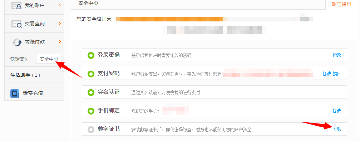Screen dimensions: 360x142
Task: Expand 交易查询 with its orange chevron
Action: click(60, 23)
